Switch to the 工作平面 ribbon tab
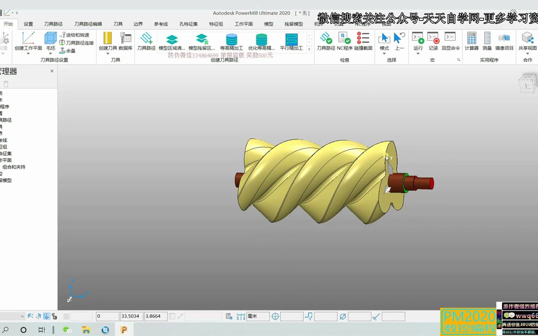 244,24
